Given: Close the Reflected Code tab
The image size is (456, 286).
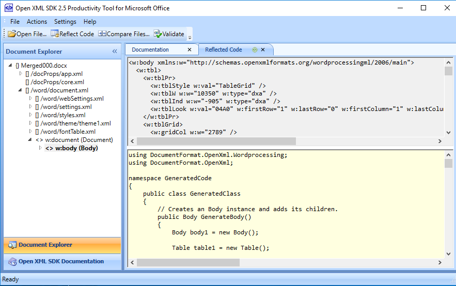Looking at the screenshot, I should [x=263, y=50].
